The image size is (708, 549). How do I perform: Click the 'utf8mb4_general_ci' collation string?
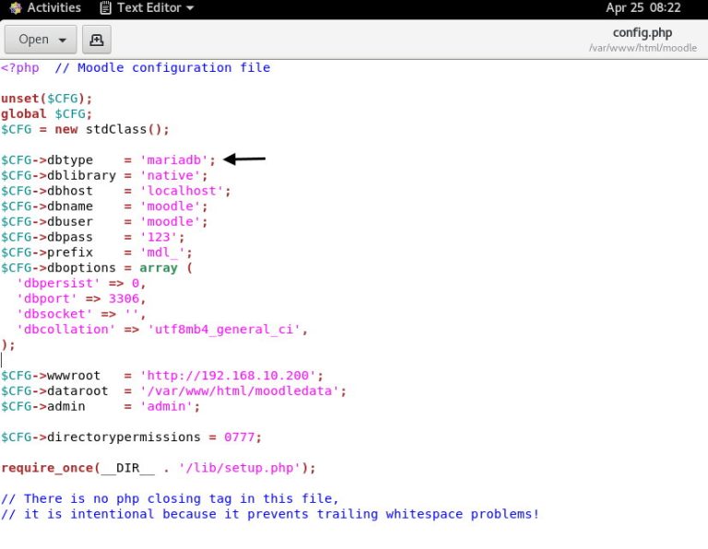(227, 329)
